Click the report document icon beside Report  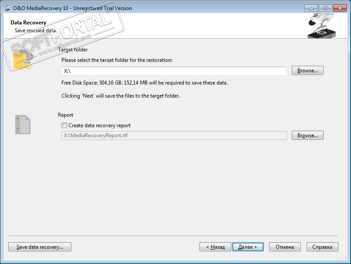click(23, 125)
